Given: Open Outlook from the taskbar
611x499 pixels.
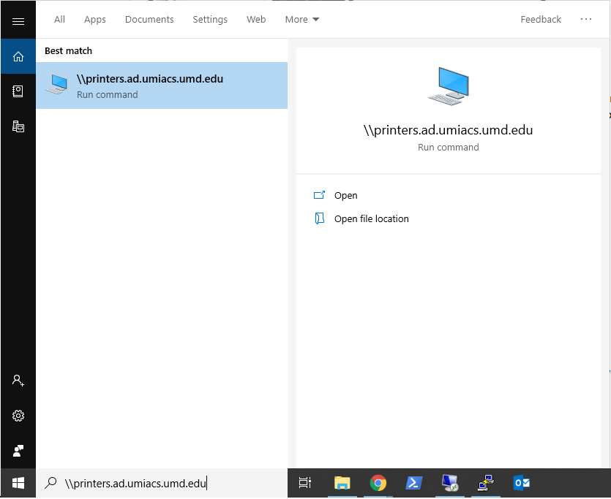Looking at the screenshot, I should click(522, 483).
